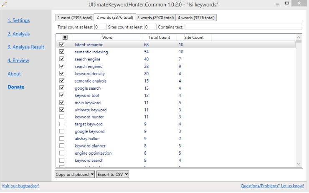Select the akshay hallur row text
The image size is (309, 193).
[87, 139]
